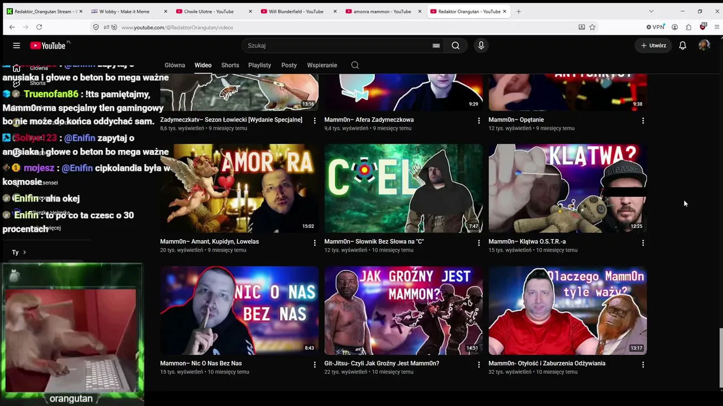Open browser extensions puzzle icon

(x=689, y=27)
